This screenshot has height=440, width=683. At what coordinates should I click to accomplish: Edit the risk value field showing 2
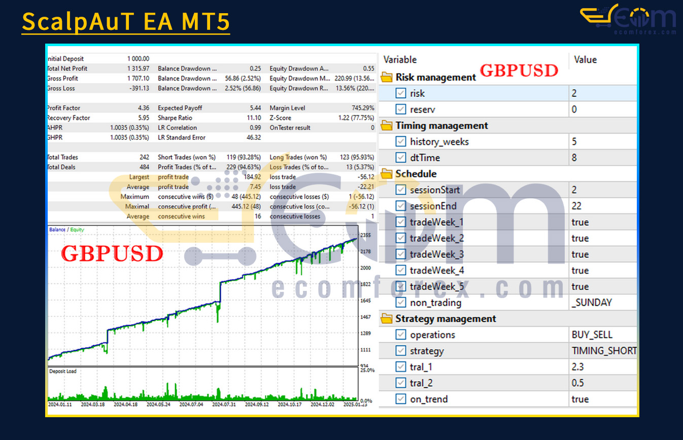coord(603,93)
